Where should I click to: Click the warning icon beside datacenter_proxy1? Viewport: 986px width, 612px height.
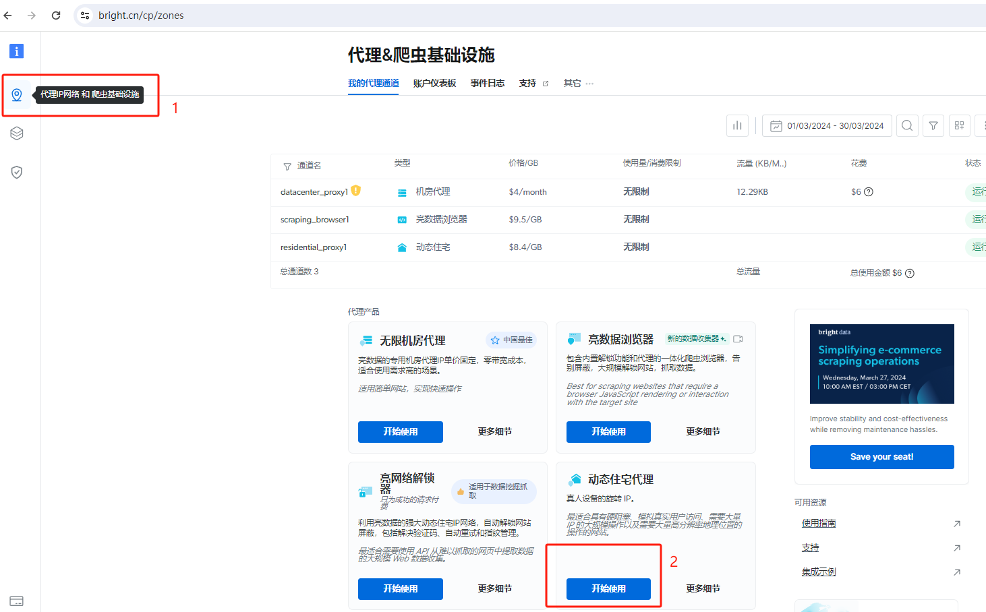pyautogui.click(x=355, y=191)
